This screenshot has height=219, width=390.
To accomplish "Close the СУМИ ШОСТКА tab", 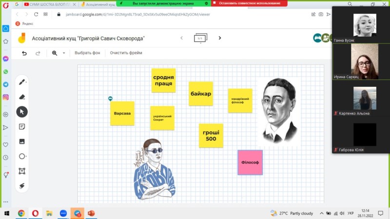I will coord(74,4).
